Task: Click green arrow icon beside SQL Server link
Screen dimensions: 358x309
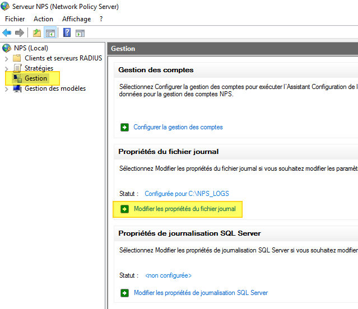Action: pyautogui.click(x=124, y=293)
